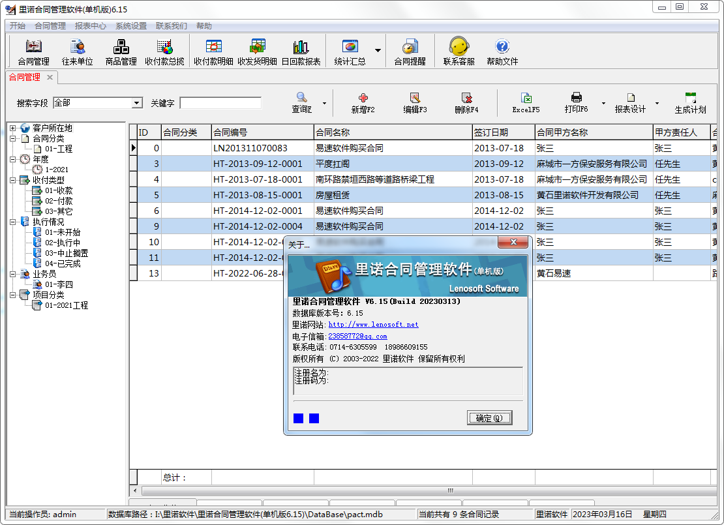Collapse the 年度 tree node
724x525 pixels.
coord(13,159)
